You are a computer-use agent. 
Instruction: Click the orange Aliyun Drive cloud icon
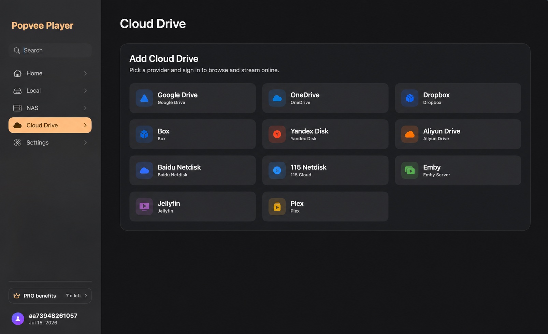[410, 134]
